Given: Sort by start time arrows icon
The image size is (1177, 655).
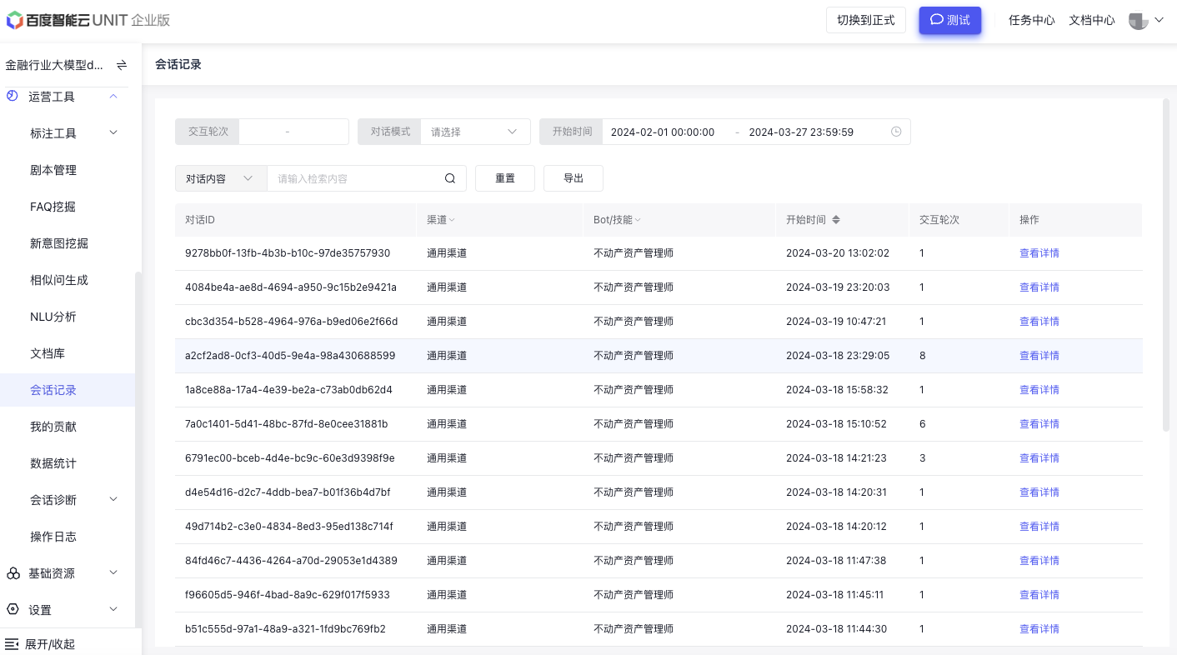Looking at the screenshot, I should [836, 220].
